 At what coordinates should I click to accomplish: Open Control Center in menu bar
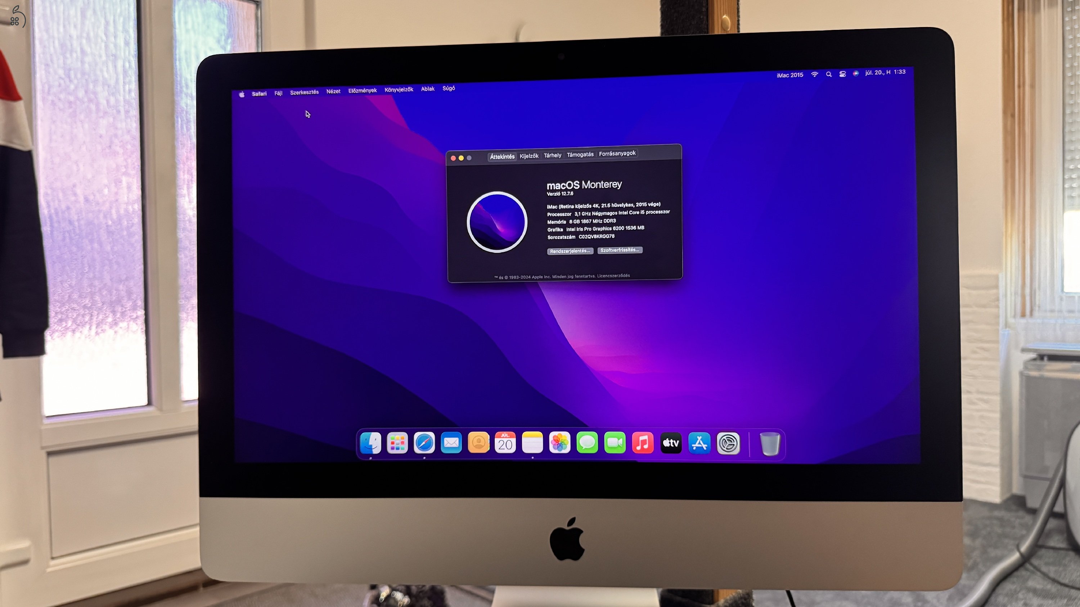[x=842, y=74]
